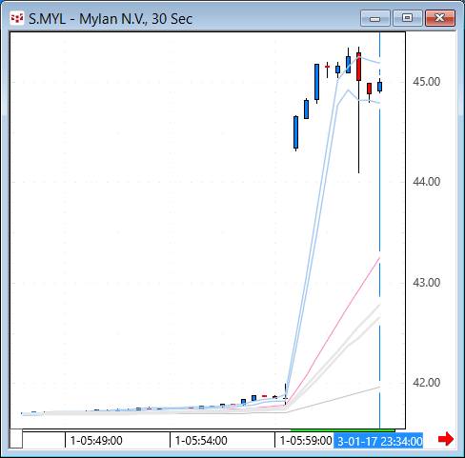Click the first large blue gap-up candle

point(295,132)
